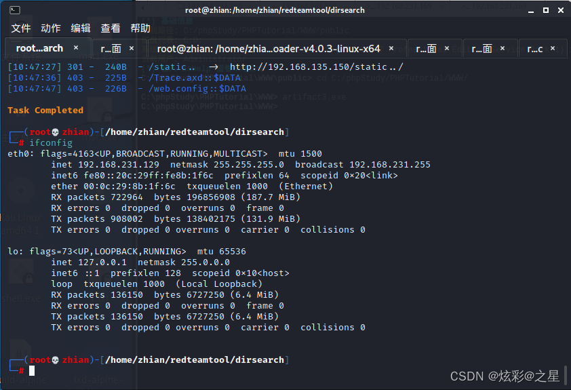
Task: Click the terminal cursor at the bottom prompt
Action: coord(32,371)
